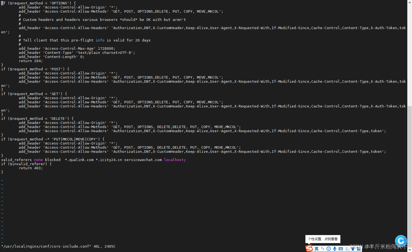This screenshot has height=252, width=412.
Task: Click the '$invalid_referer' condition
Action: pyautogui.click(x=28, y=164)
